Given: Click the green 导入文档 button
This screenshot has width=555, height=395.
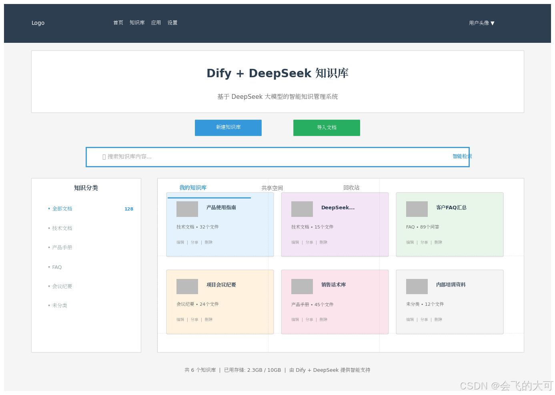Looking at the screenshot, I should (327, 128).
